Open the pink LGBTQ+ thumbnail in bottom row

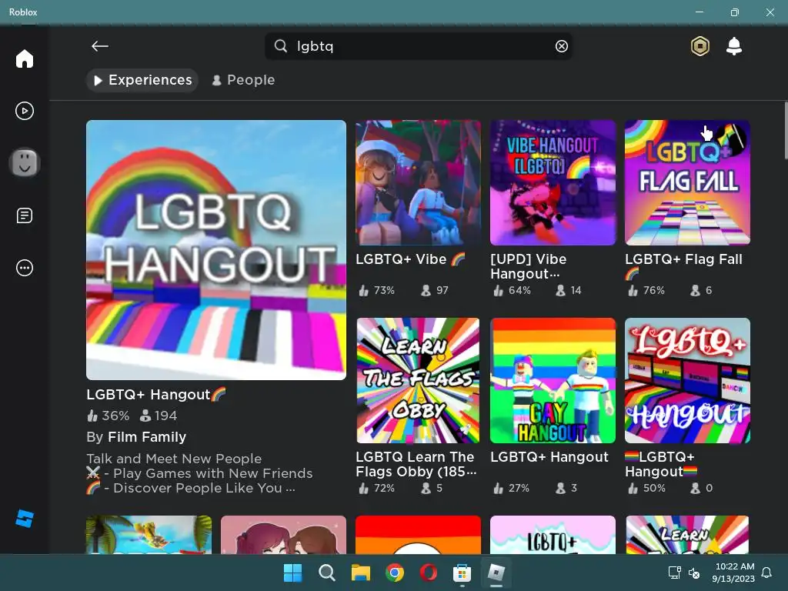(553, 535)
